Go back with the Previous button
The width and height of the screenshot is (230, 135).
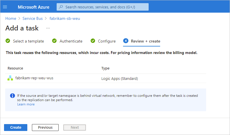tap(45, 128)
